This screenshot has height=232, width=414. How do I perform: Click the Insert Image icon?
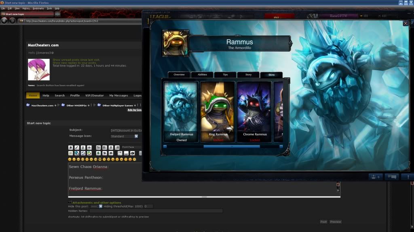coord(83,153)
